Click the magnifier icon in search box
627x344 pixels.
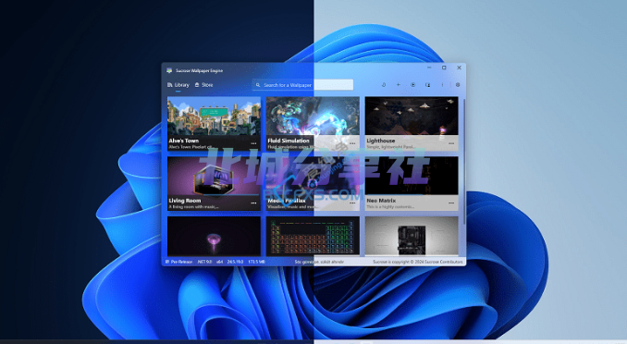click(x=258, y=85)
